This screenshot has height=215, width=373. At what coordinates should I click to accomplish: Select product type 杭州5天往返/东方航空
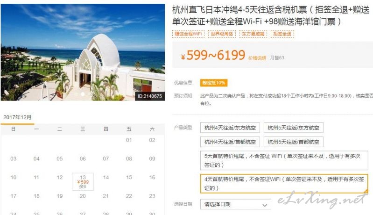coord(293,128)
